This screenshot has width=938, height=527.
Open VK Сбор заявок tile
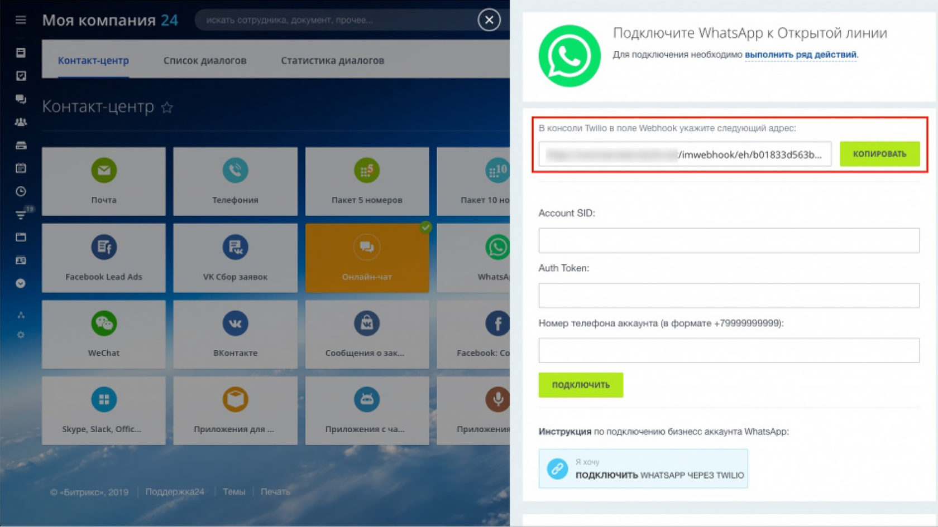[x=235, y=258]
